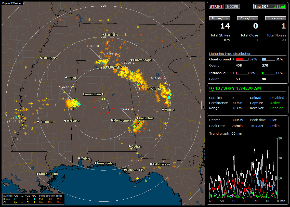
Task: Click the Peak time 1:04 AM value
Action: tap(256, 126)
